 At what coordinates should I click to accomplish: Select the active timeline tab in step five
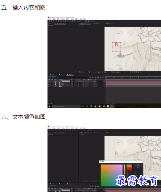(x=70, y=75)
